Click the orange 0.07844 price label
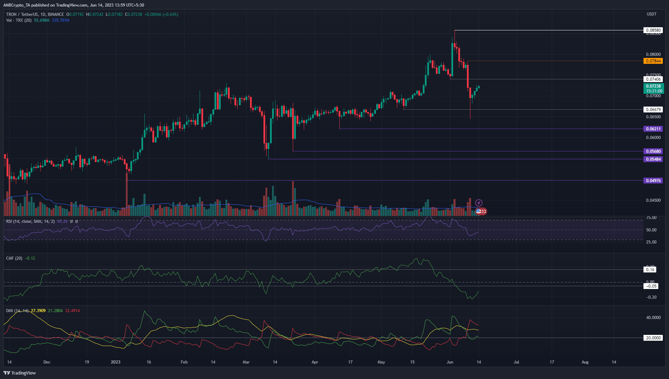Screen dimensions: 669x379 coord(653,61)
